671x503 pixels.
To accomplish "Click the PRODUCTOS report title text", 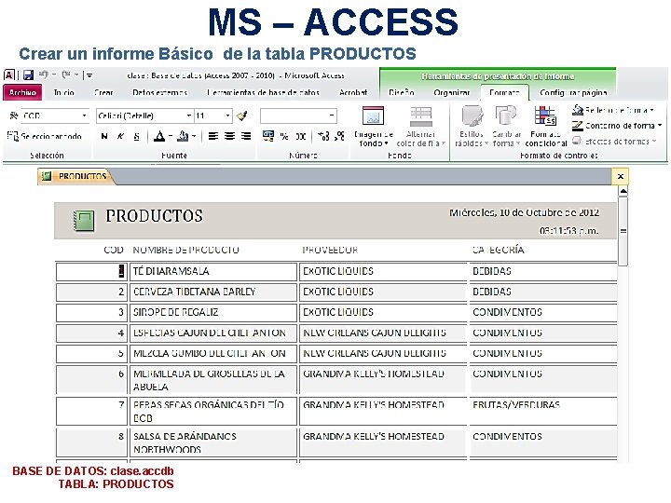I will [x=155, y=216].
